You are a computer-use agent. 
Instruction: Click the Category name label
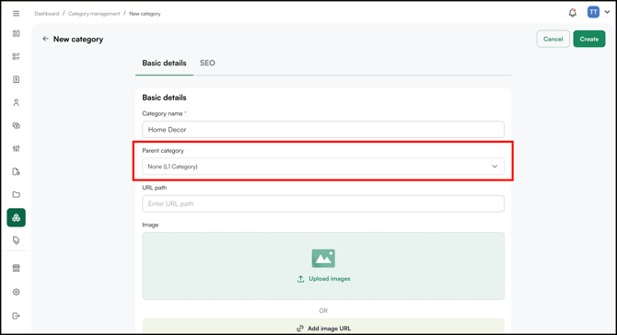click(162, 113)
